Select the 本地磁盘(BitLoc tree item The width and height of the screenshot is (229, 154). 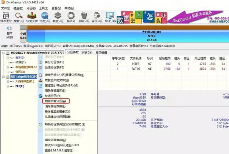point(26,67)
